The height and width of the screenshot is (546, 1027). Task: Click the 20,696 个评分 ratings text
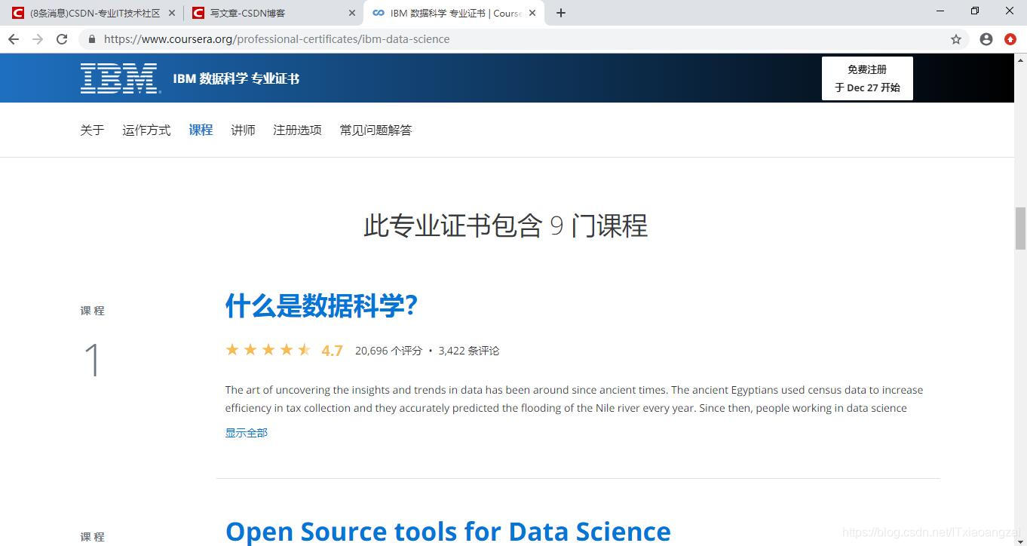tap(388, 351)
